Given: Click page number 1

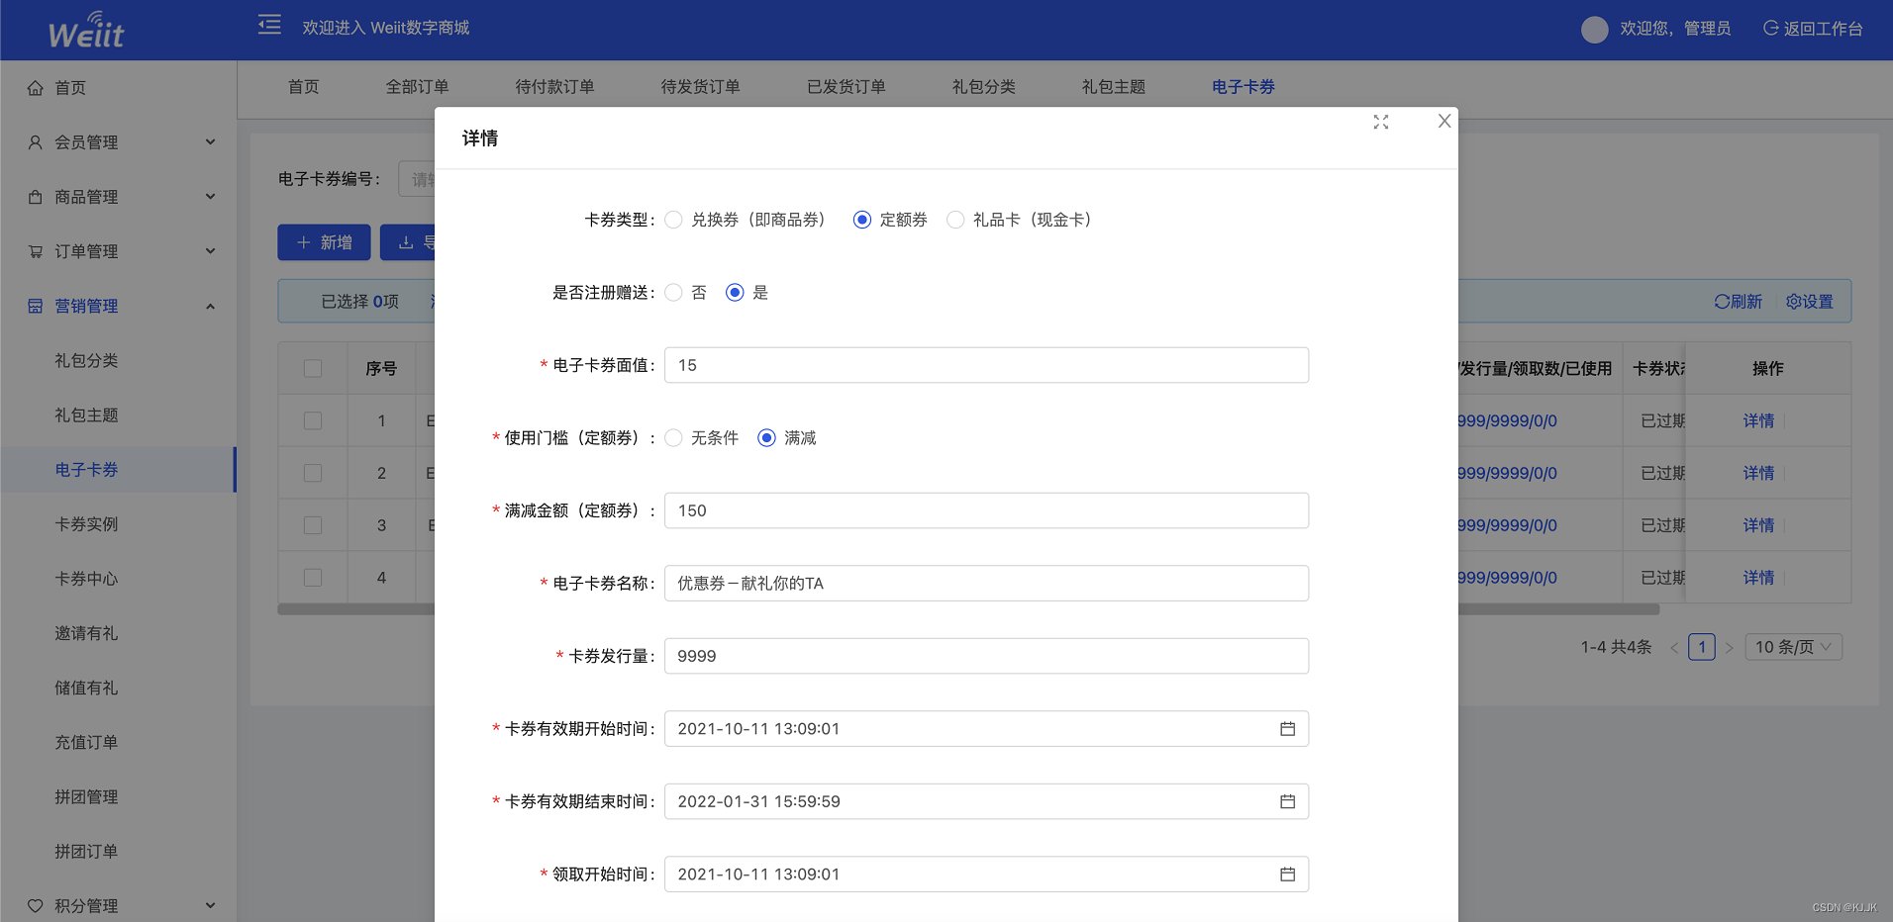Looking at the screenshot, I should click(x=1702, y=647).
